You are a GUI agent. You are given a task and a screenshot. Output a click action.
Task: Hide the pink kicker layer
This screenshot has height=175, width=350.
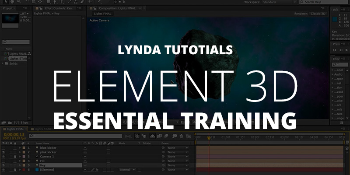click(3, 152)
